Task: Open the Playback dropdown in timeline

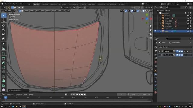Action: pos(11,94)
